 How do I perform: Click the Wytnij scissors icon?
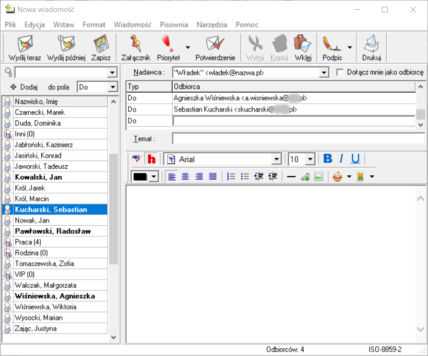click(x=255, y=44)
